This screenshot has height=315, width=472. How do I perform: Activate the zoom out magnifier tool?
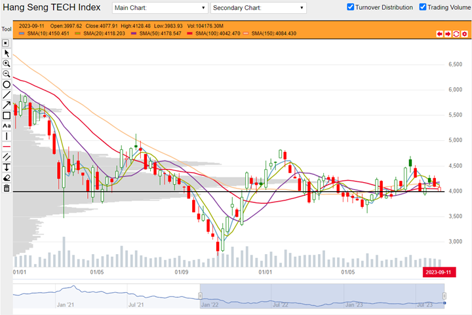pos(7,73)
